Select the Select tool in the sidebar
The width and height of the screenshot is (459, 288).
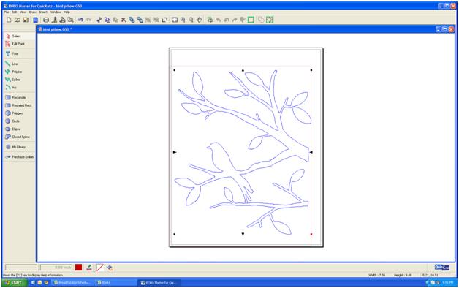19,36
